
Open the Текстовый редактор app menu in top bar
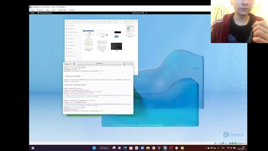pos(45,13)
